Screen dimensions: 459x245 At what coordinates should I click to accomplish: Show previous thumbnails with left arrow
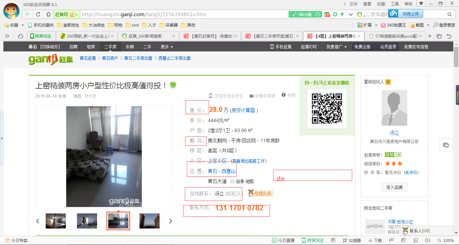pyautogui.click(x=38, y=221)
